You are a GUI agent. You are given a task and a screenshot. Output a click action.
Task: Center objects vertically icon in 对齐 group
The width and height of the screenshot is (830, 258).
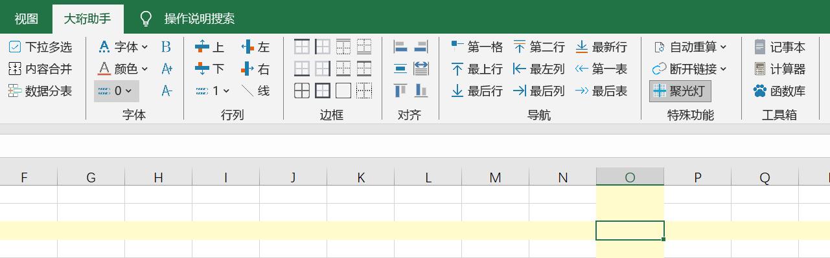(400, 69)
